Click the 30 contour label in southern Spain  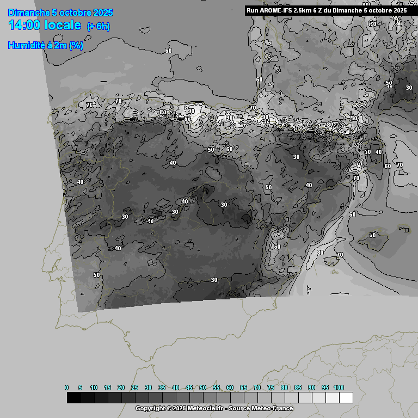coord(214,280)
